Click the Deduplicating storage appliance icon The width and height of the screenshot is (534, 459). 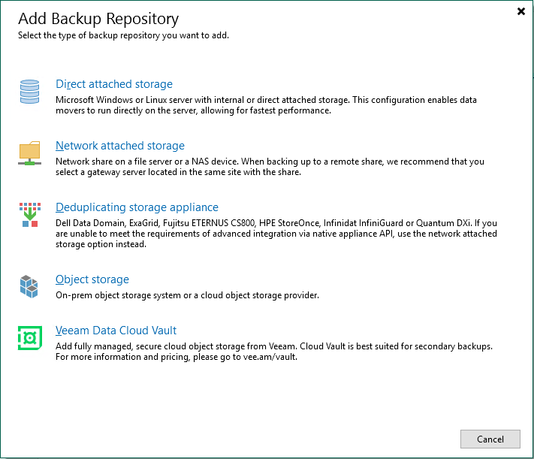click(x=29, y=215)
